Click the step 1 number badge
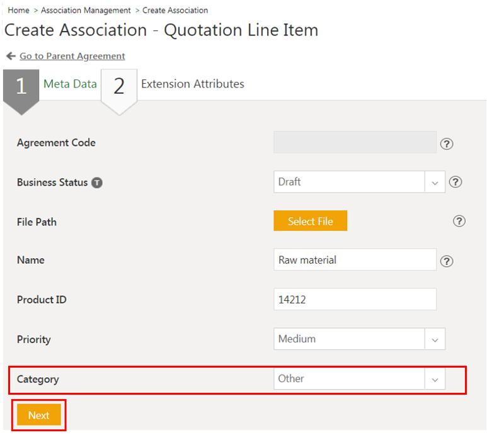Screen dimensions: 487x435 21,87
